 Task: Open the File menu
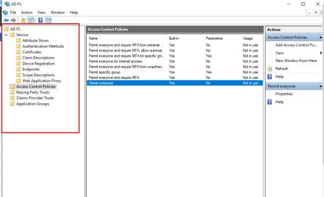pyautogui.click(x=13, y=12)
